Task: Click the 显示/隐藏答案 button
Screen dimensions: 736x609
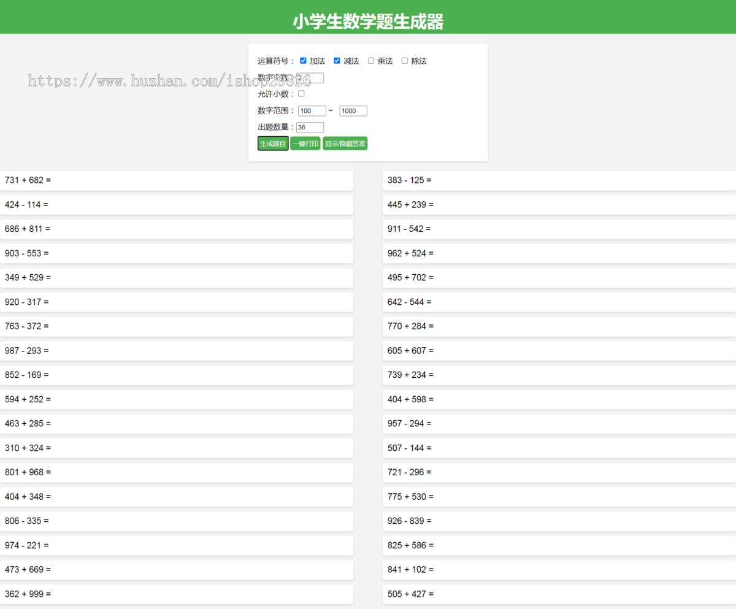Action: pyautogui.click(x=345, y=144)
